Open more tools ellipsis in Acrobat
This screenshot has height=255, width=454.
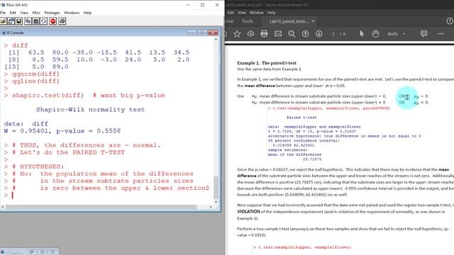click(441, 34)
